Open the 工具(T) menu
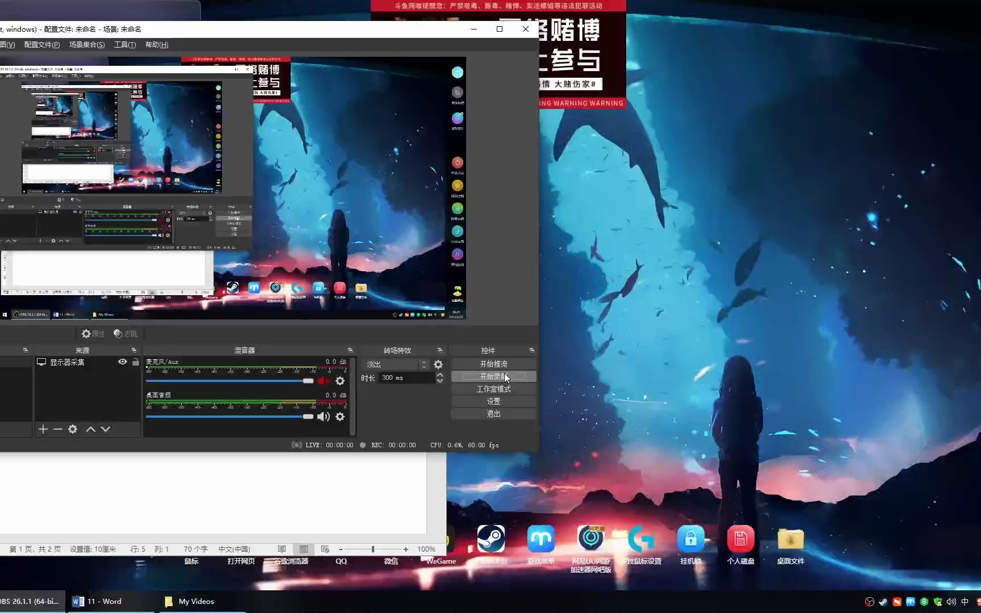The height and width of the screenshot is (613, 981). pos(125,45)
